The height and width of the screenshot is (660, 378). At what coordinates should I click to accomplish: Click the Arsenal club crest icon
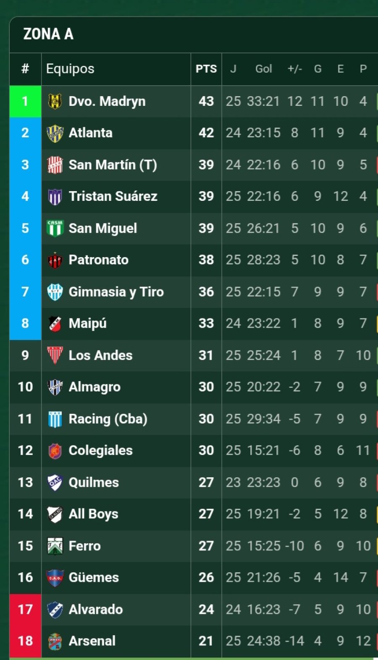(x=55, y=641)
